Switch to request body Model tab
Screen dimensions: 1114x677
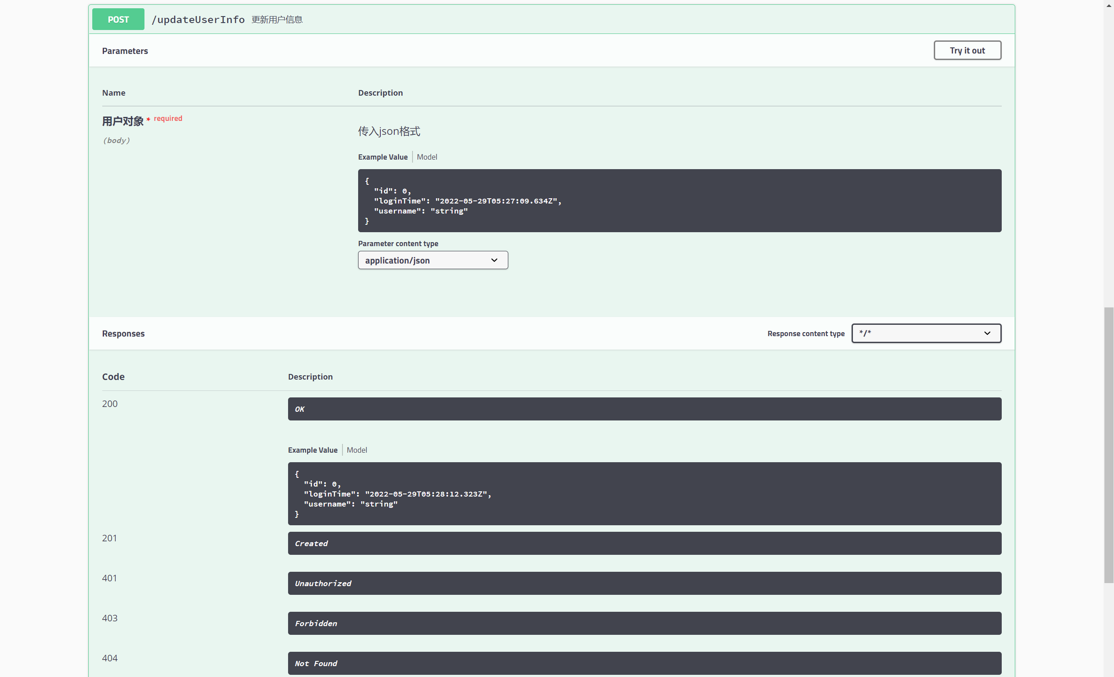click(x=426, y=157)
